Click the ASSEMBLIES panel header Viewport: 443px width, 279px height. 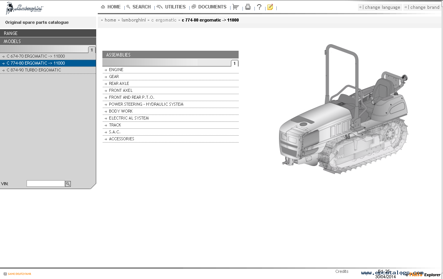(171, 55)
